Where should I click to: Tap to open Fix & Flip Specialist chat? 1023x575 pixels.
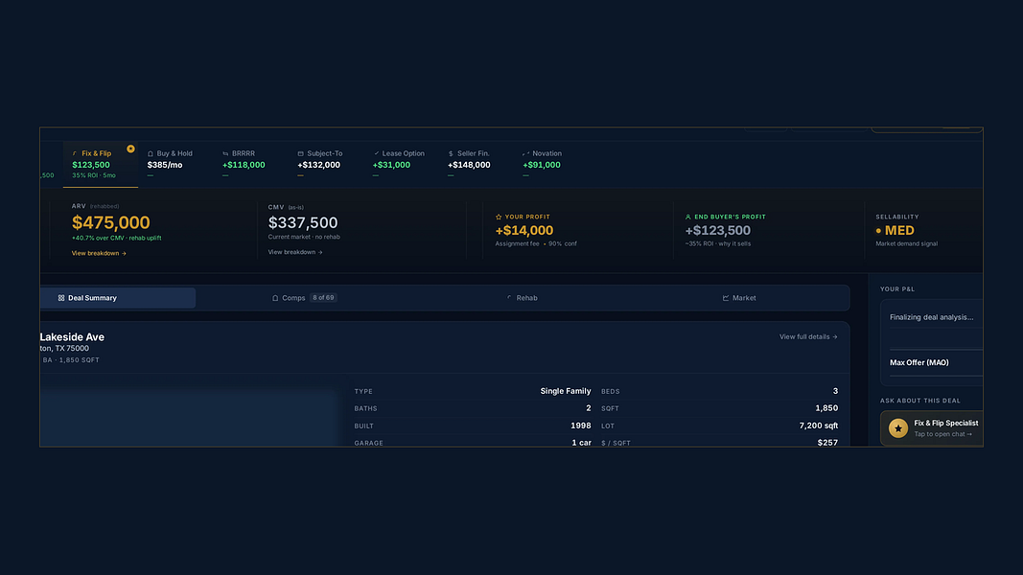click(932, 428)
